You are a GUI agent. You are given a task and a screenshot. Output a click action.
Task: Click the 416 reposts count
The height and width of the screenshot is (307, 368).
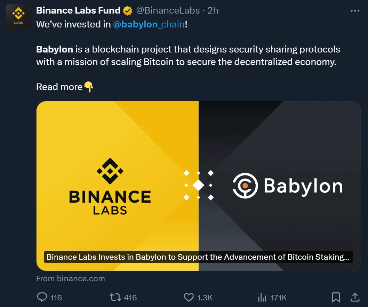(x=130, y=298)
